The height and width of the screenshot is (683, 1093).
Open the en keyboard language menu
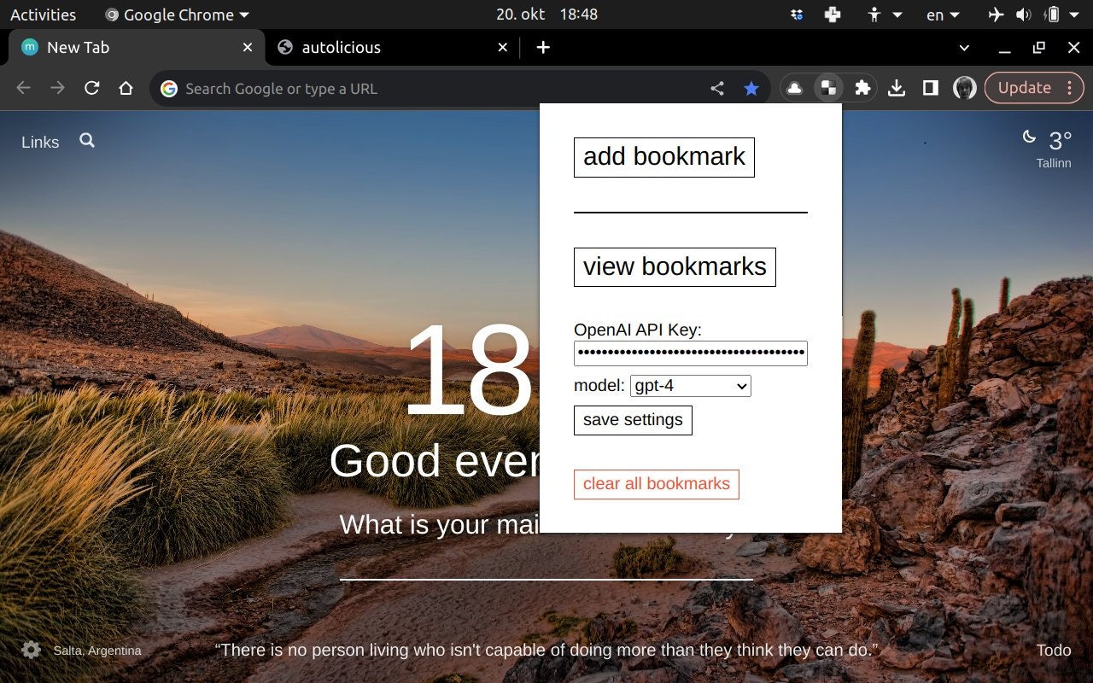pyautogui.click(x=943, y=15)
